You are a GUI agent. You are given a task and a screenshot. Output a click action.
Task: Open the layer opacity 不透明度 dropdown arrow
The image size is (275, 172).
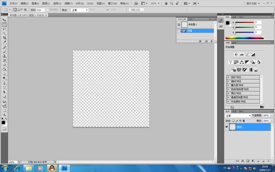pos(271,116)
